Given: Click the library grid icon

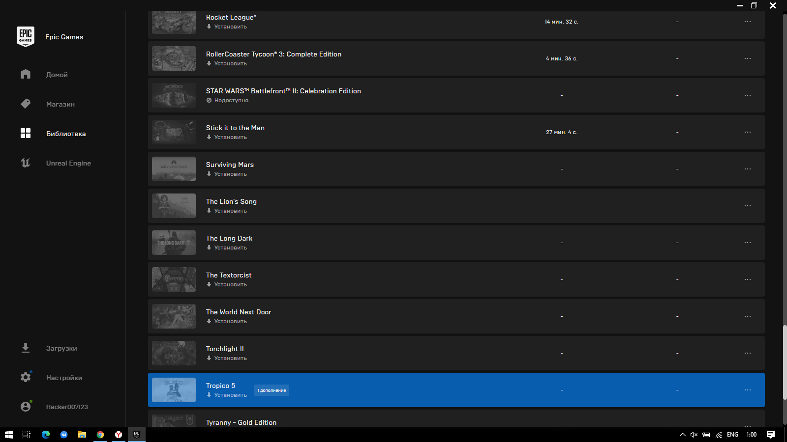Looking at the screenshot, I should click(x=26, y=133).
